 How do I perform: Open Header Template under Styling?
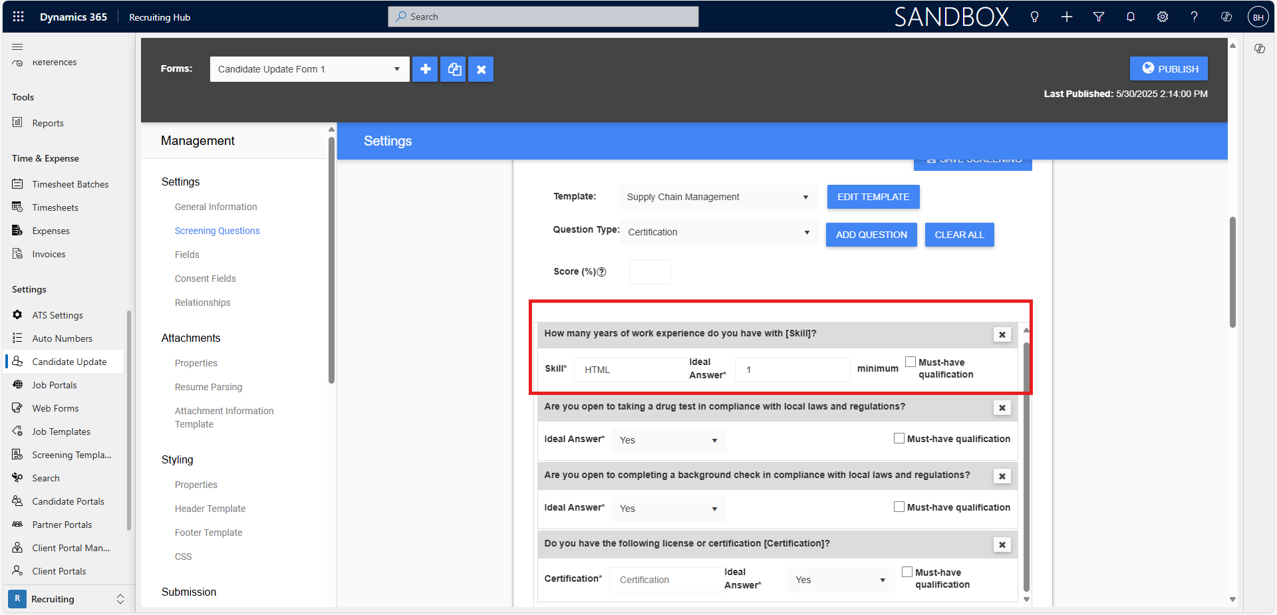(210, 509)
